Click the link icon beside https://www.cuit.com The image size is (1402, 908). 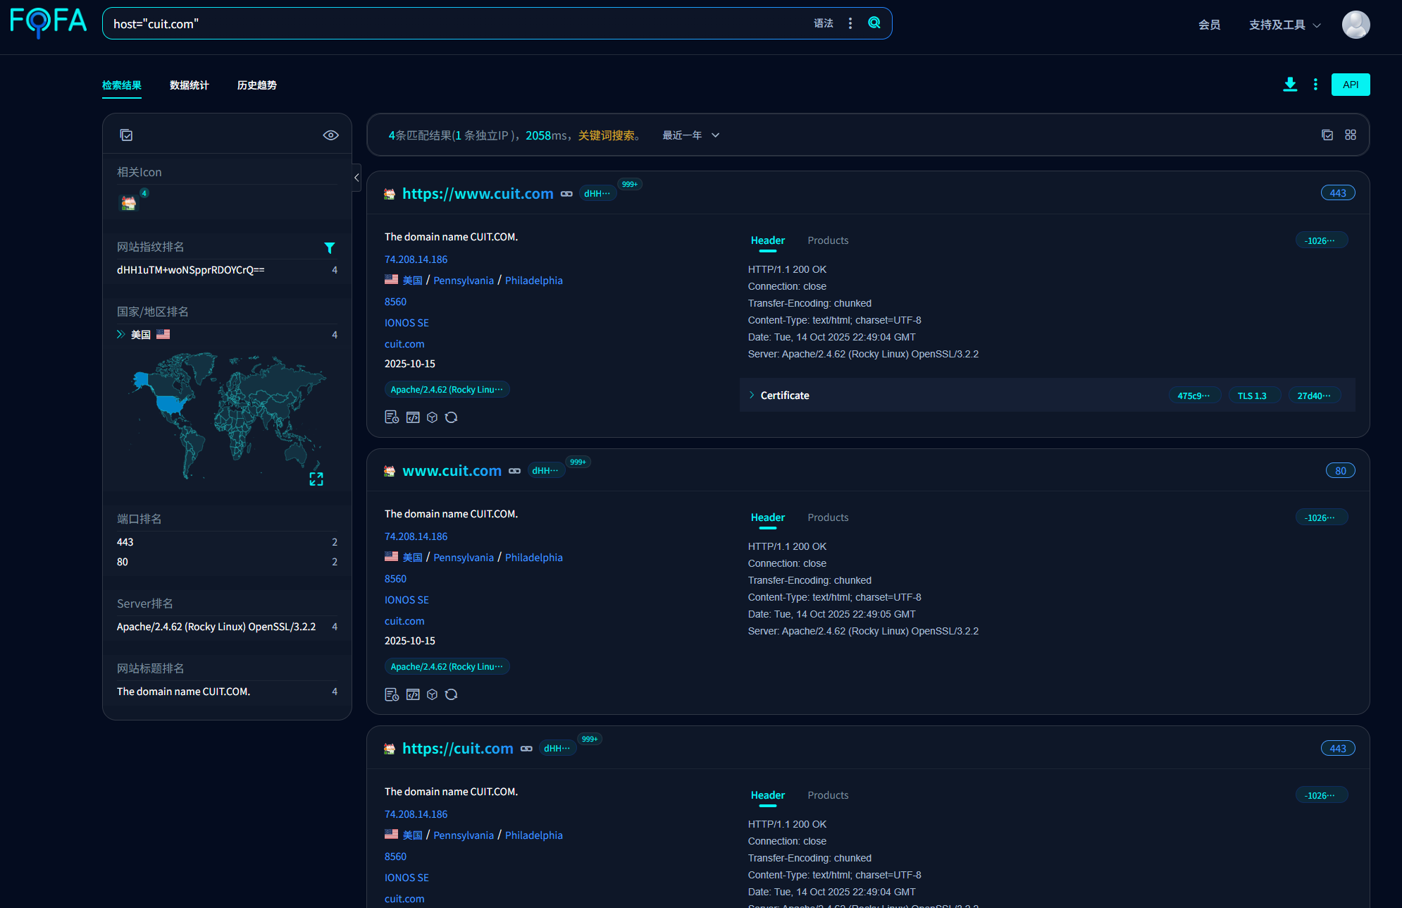point(566,194)
